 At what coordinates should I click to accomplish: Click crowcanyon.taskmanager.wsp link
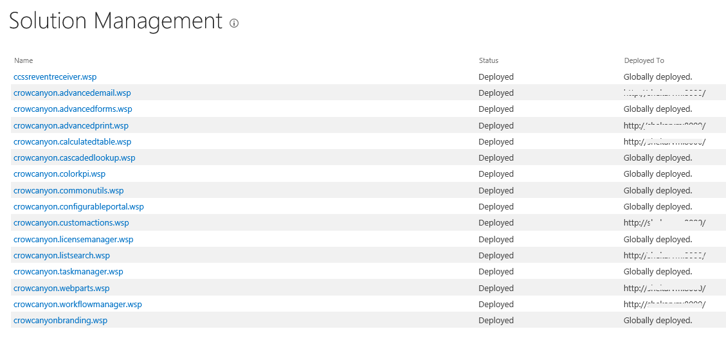click(x=68, y=272)
